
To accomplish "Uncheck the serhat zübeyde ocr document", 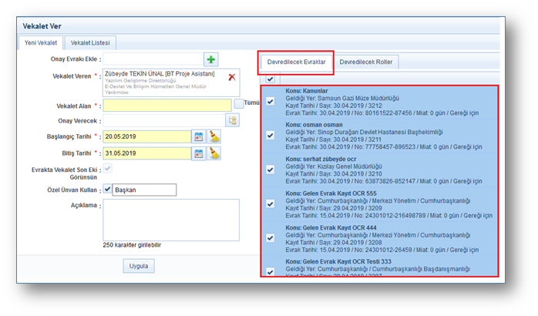I will click(270, 170).
